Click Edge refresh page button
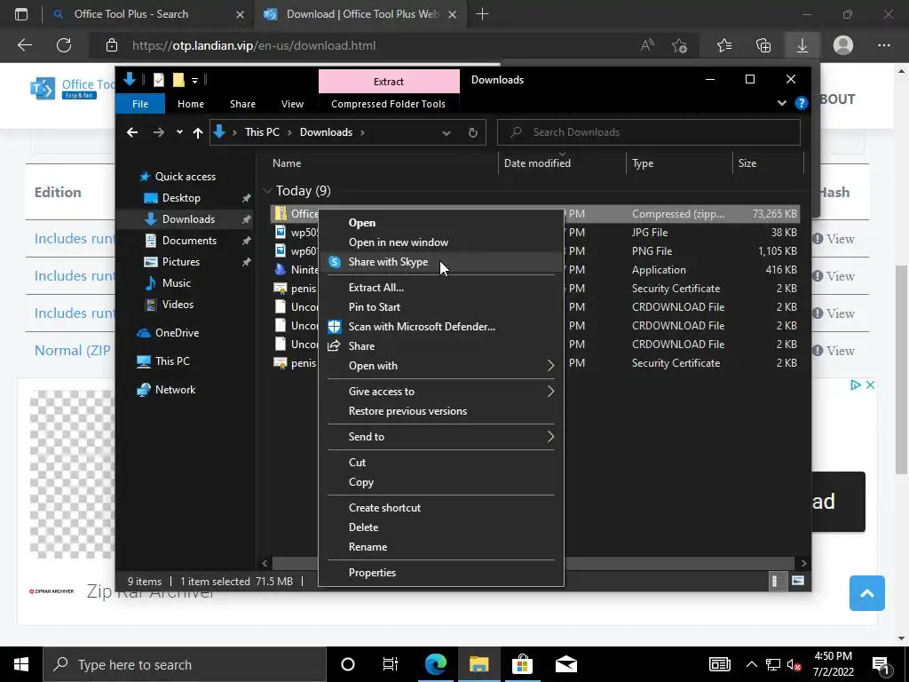 [64, 45]
